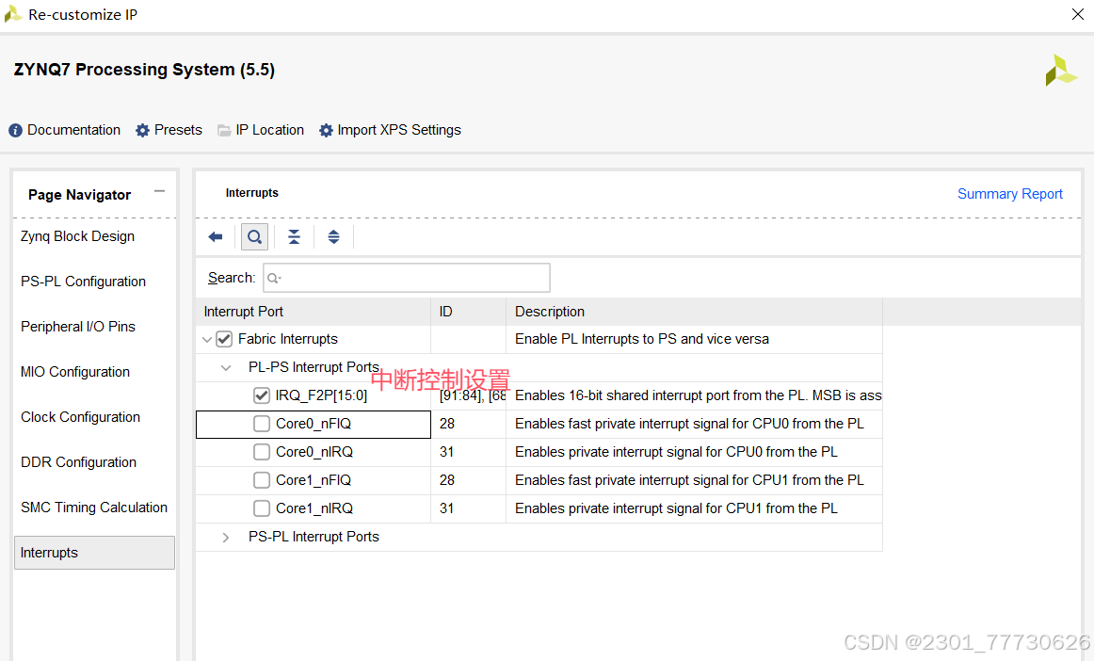Toggle the search magnifier toolbar button
The image size is (1094, 661).
tap(254, 236)
